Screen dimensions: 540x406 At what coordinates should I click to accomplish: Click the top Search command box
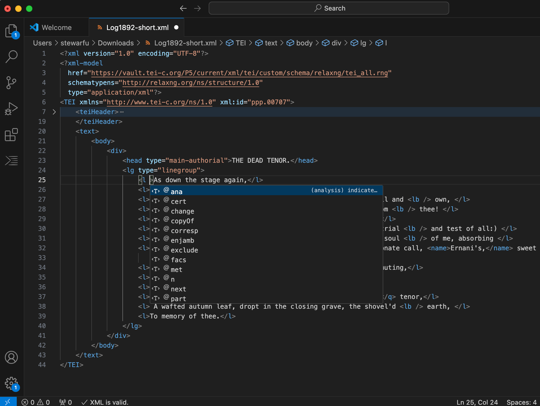point(329,8)
